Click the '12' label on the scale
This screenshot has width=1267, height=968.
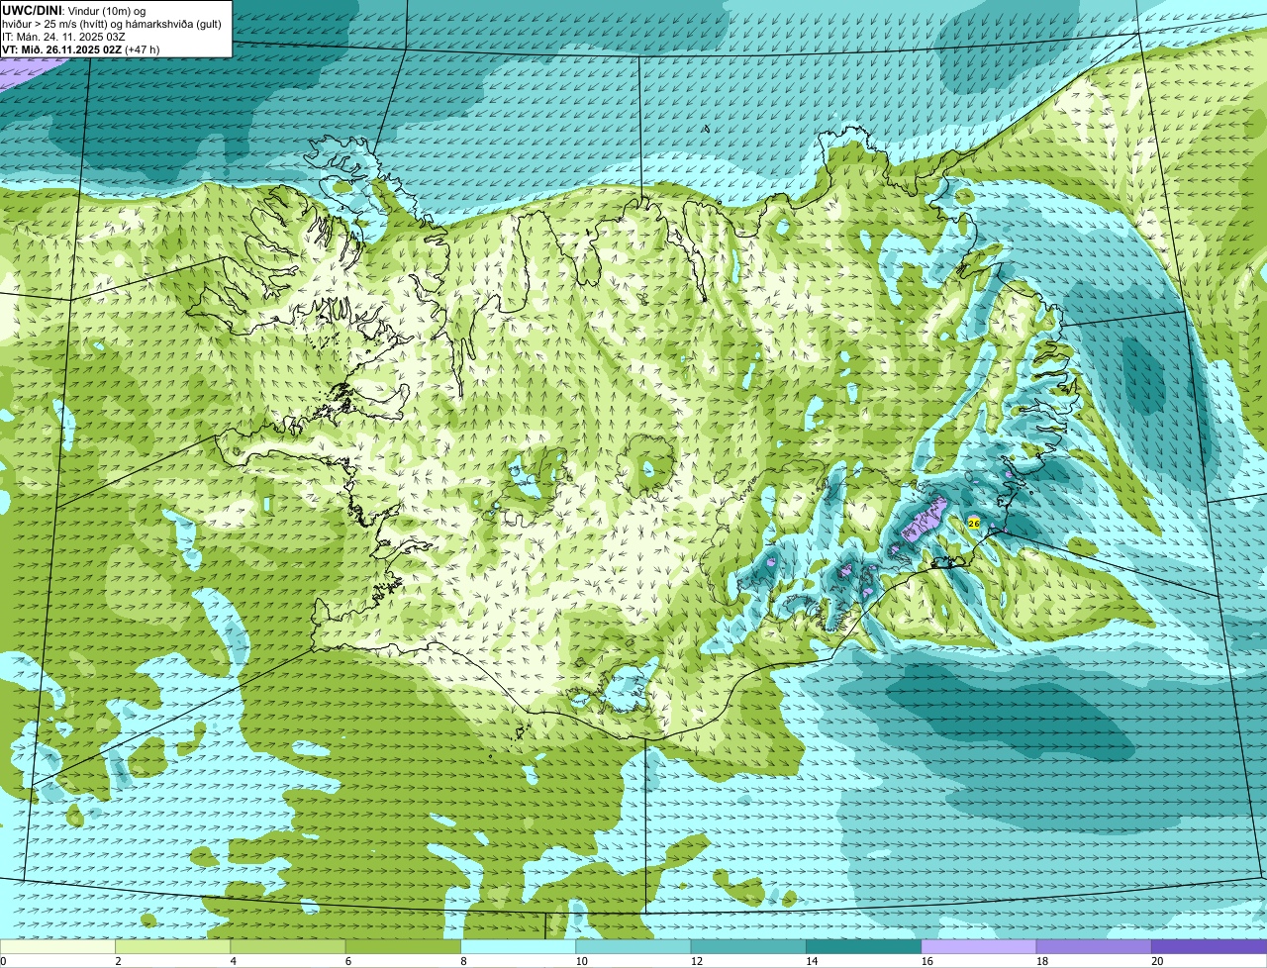click(x=696, y=961)
